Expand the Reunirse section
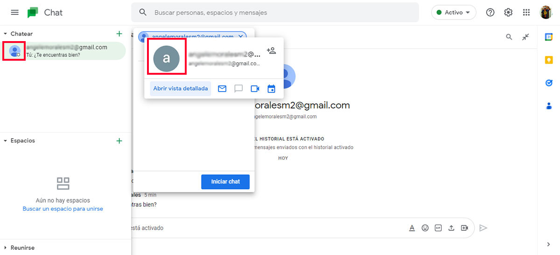 (x=5, y=248)
